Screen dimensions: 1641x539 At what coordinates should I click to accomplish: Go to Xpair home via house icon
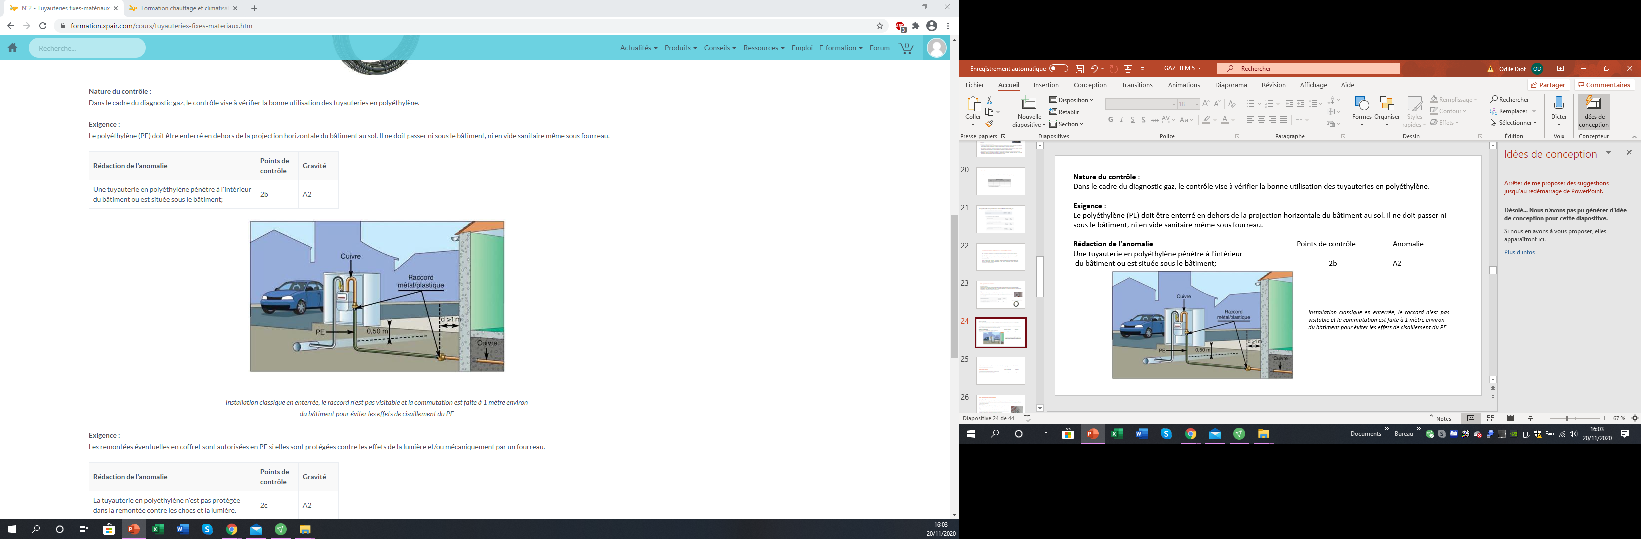pyautogui.click(x=13, y=48)
